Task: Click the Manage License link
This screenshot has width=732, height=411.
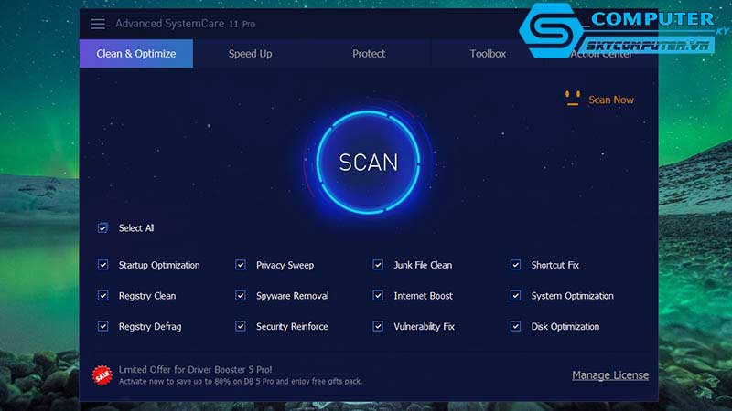Action: [610, 375]
